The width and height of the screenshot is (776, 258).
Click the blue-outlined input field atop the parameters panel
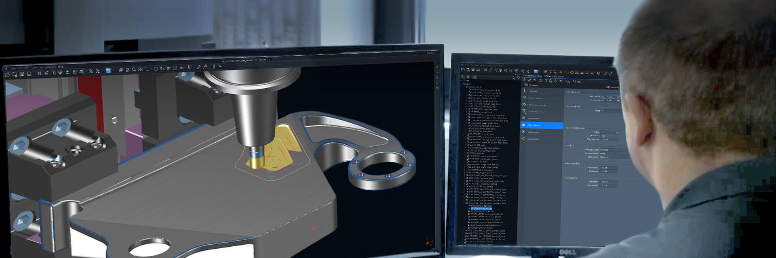click(x=610, y=97)
